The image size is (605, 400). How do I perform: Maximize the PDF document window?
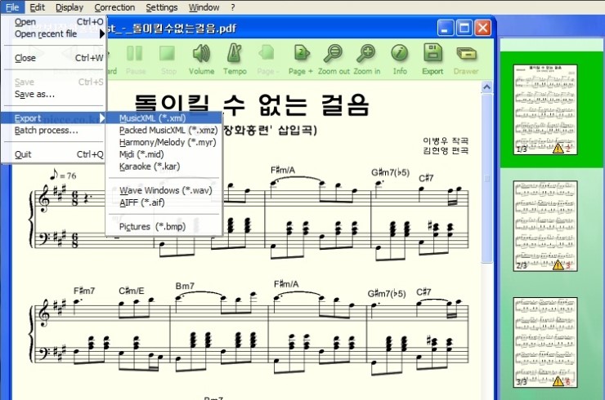pyautogui.click(x=464, y=28)
